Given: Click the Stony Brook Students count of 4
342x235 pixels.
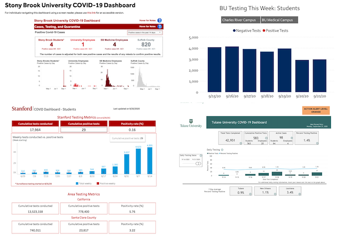Looking at the screenshot, I should click(x=51, y=45).
